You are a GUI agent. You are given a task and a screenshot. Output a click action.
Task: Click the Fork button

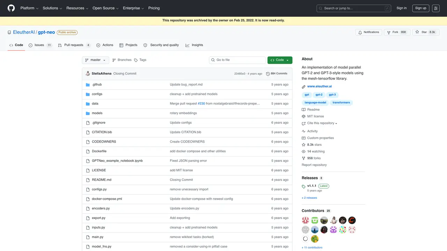coord(397,32)
